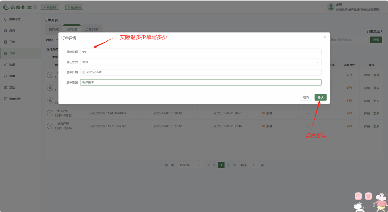Click the 前往 page number input
Image resolution: width=388 pixels, height=212 pixels.
tap(253, 165)
